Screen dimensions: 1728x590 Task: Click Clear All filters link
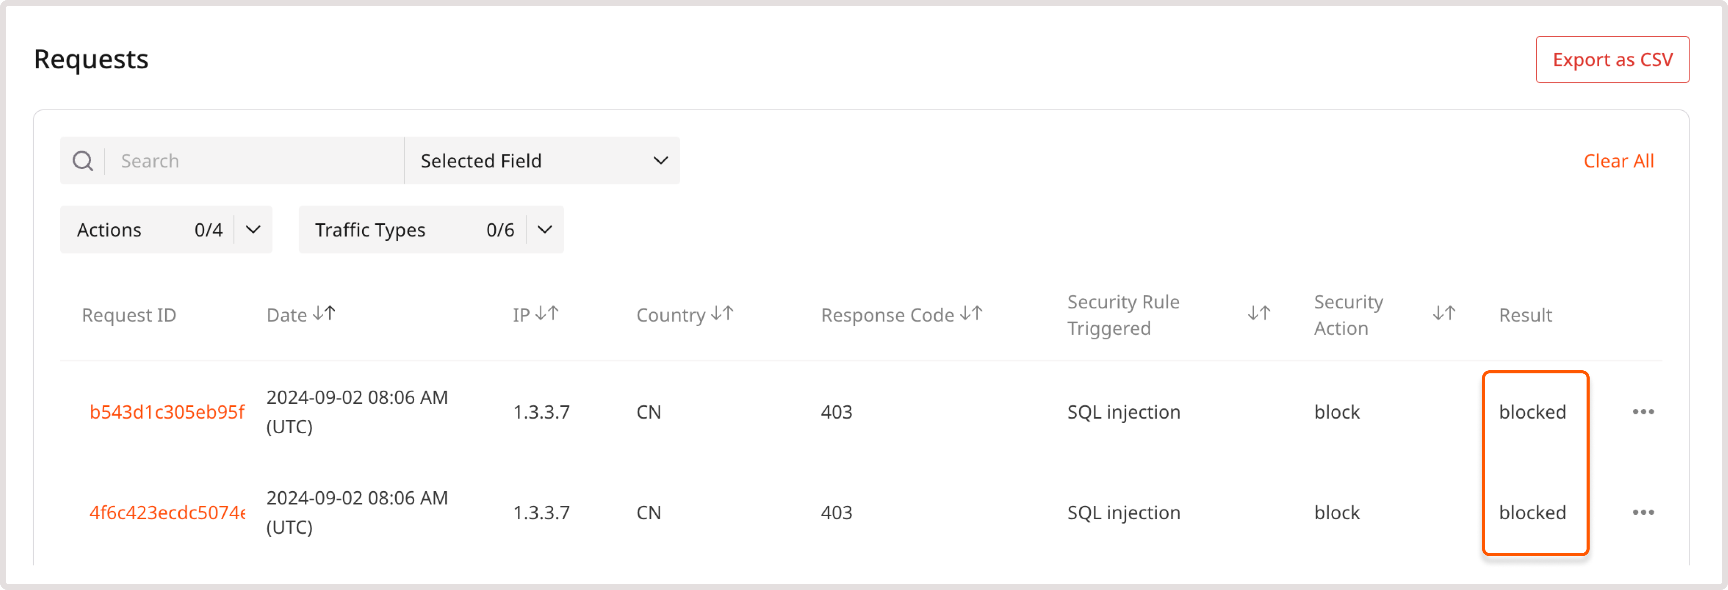click(1618, 161)
